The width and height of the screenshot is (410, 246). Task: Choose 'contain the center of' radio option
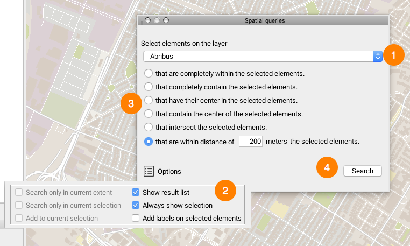click(148, 114)
